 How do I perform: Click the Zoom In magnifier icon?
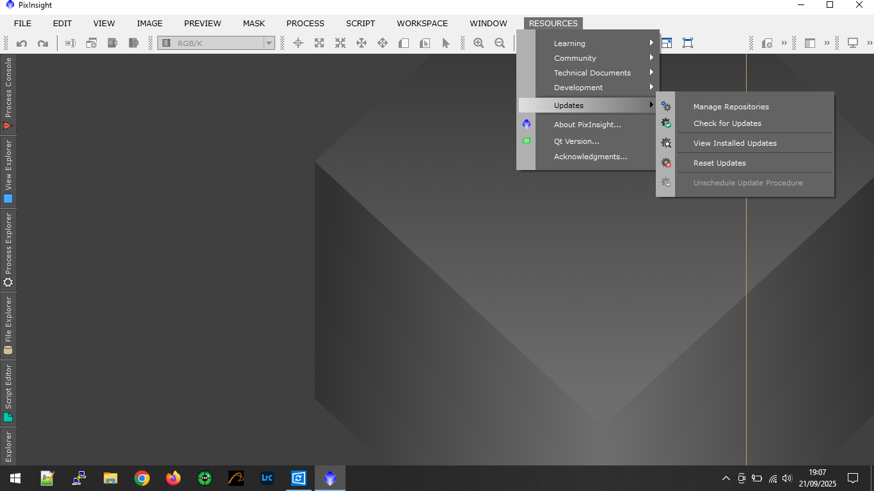tap(479, 43)
